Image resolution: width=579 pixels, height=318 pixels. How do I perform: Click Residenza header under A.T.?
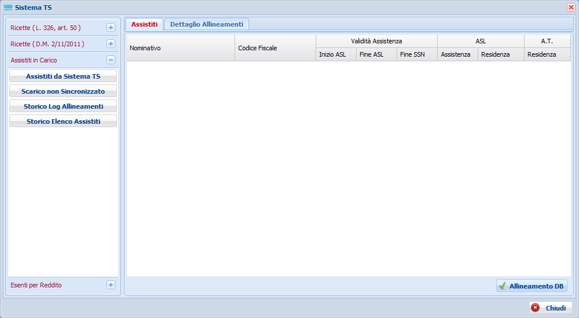(548, 54)
